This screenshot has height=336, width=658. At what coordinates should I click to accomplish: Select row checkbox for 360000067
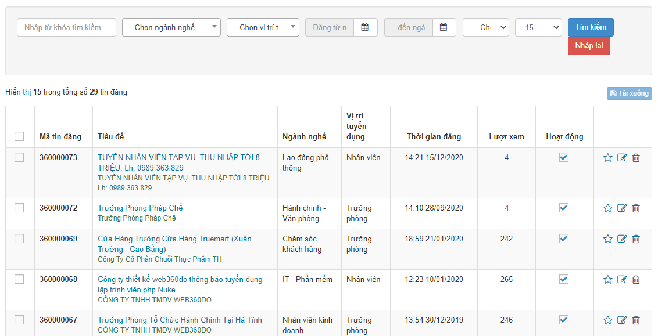click(19, 320)
